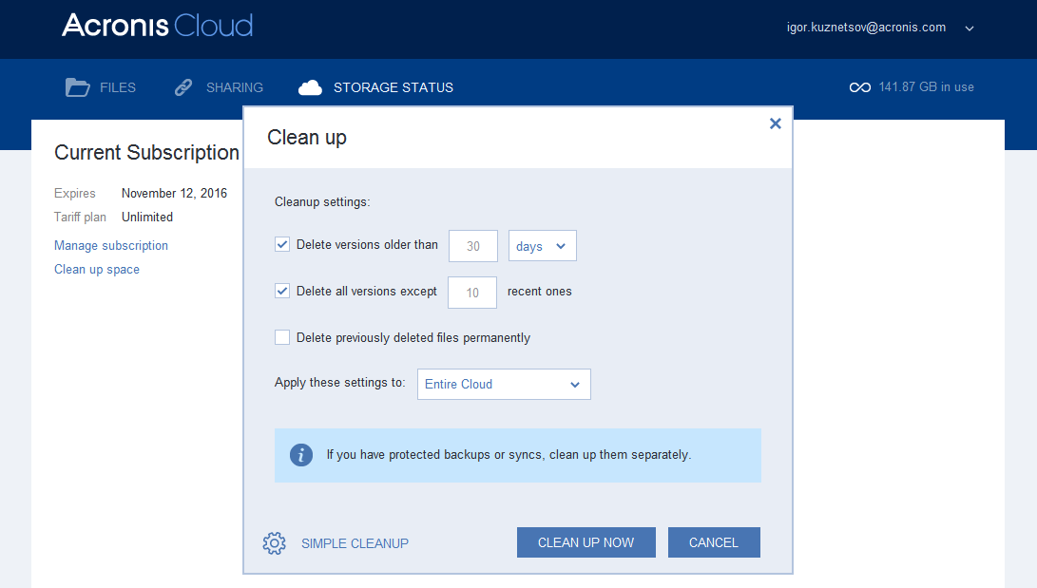Open the Entire Cloud dropdown
This screenshot has width=1037, height=588.
click(504, 384)
